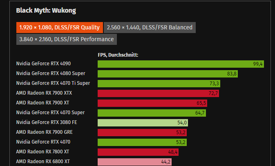
Task: Click the light green bar showing 54,0 FPS
Action: point(143,123)
